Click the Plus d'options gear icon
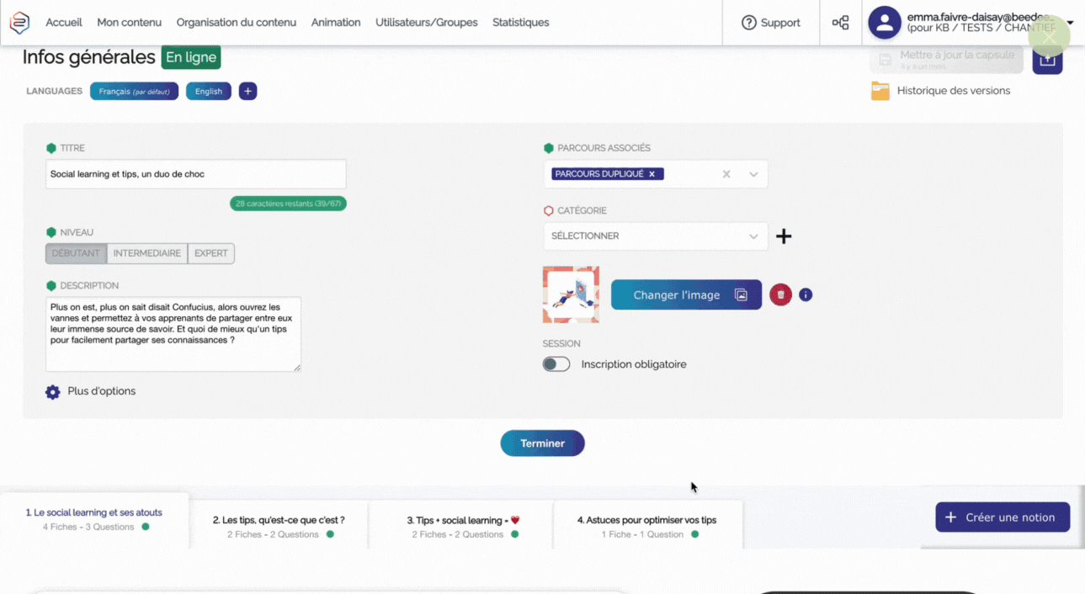 pyautogui.click(x=53, y=392)
